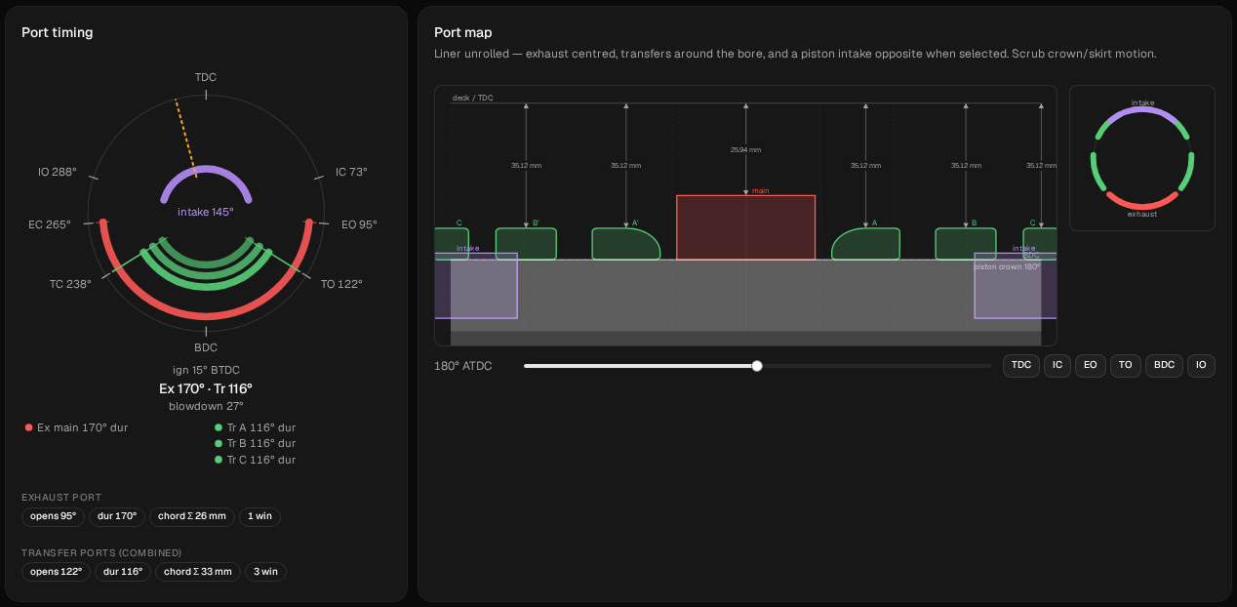Click the 'ign 15° BTDC' text
Screen dimensions: 1237x607
[206, 370]
